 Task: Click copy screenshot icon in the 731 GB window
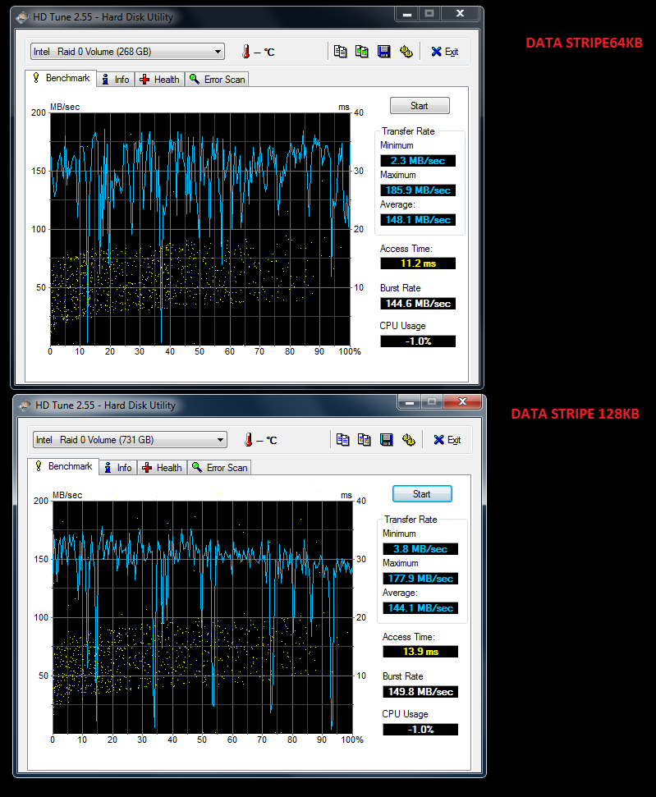point(365,440)
